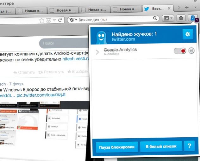The image size is (200, 161).
Task: Click the 'В белый список' button
Action: (x=161, y=146)
